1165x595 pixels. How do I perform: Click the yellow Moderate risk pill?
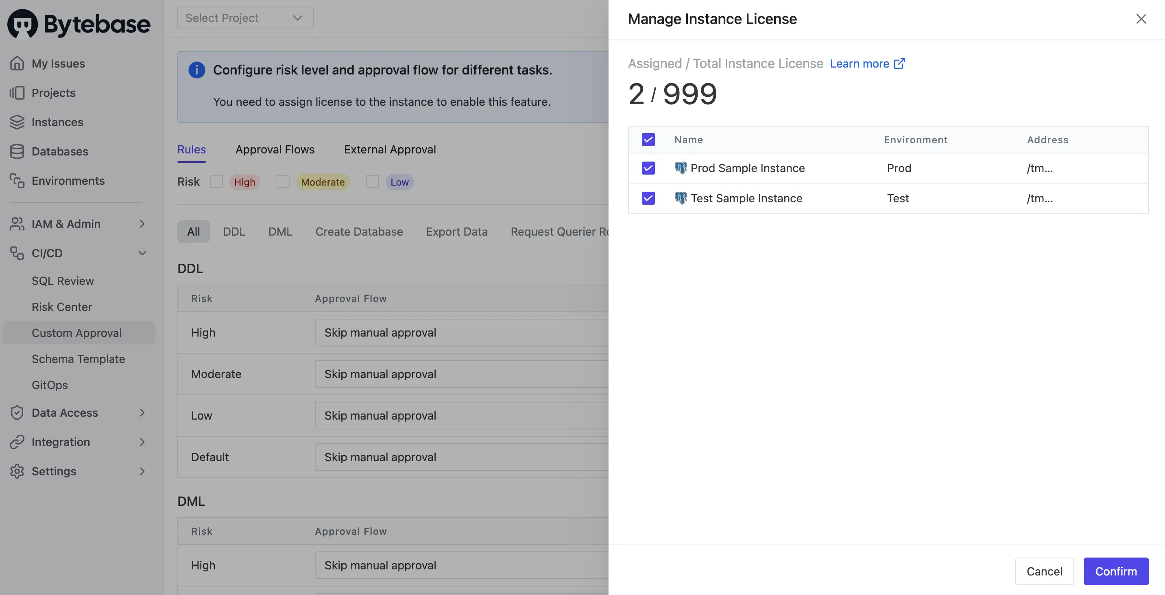(323, 182)
